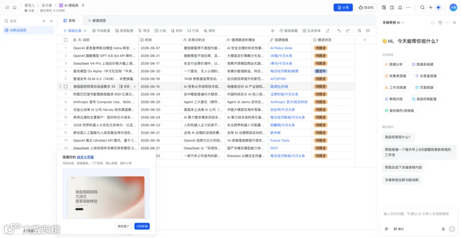Click the 跟进中 status tag
This screenshot has height=238, width=461.
tap(321, 71)
